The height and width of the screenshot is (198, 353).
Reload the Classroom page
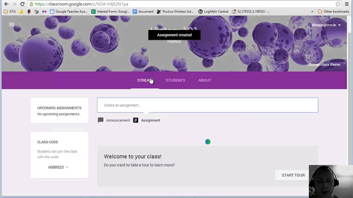pyautogui.click(x=23, y=4)
